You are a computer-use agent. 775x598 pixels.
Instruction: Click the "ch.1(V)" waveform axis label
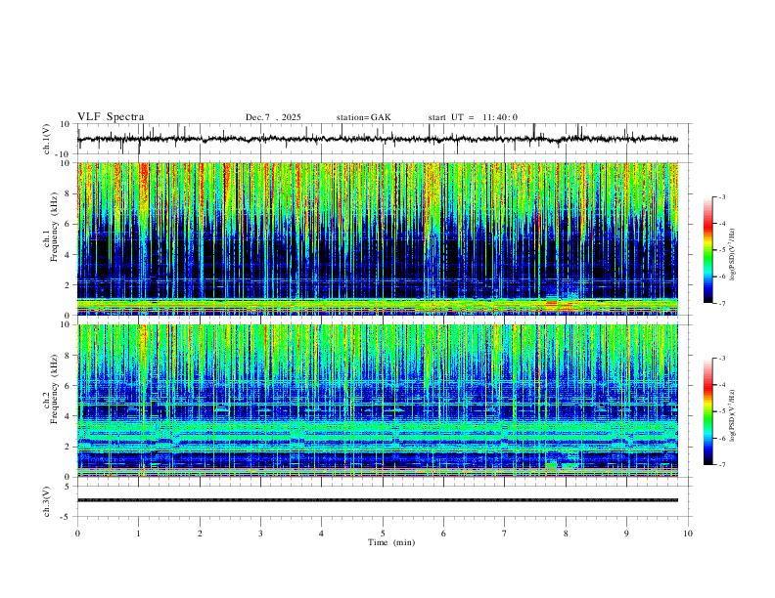click(47, 139)
